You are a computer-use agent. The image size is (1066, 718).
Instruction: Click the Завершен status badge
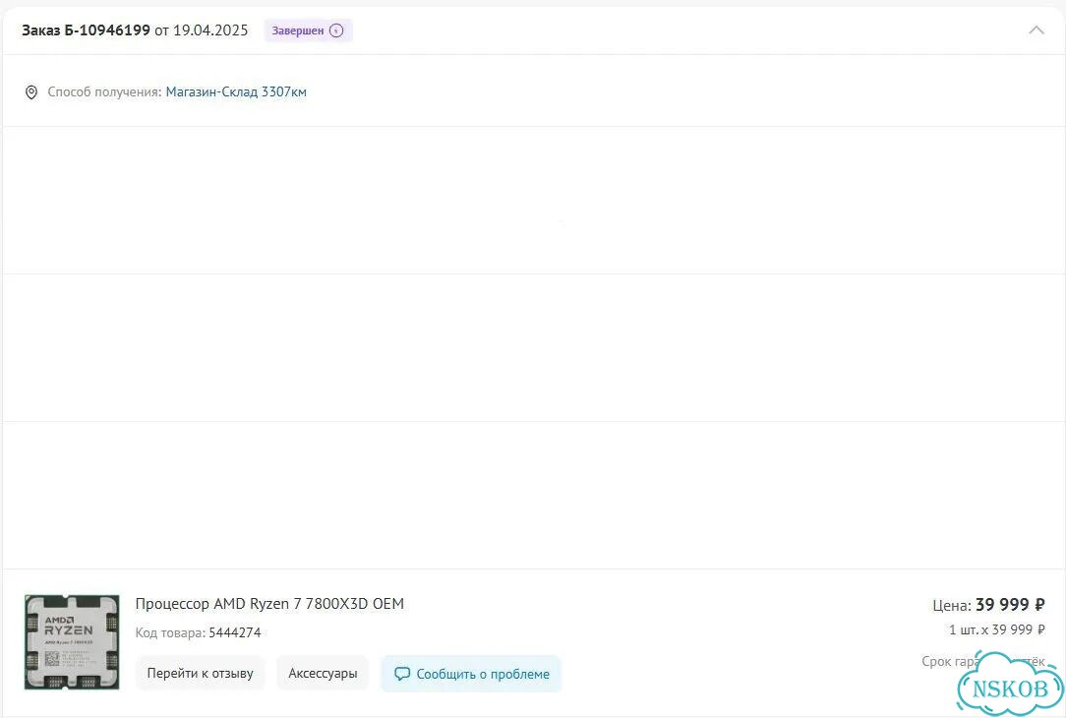[308, 30]
